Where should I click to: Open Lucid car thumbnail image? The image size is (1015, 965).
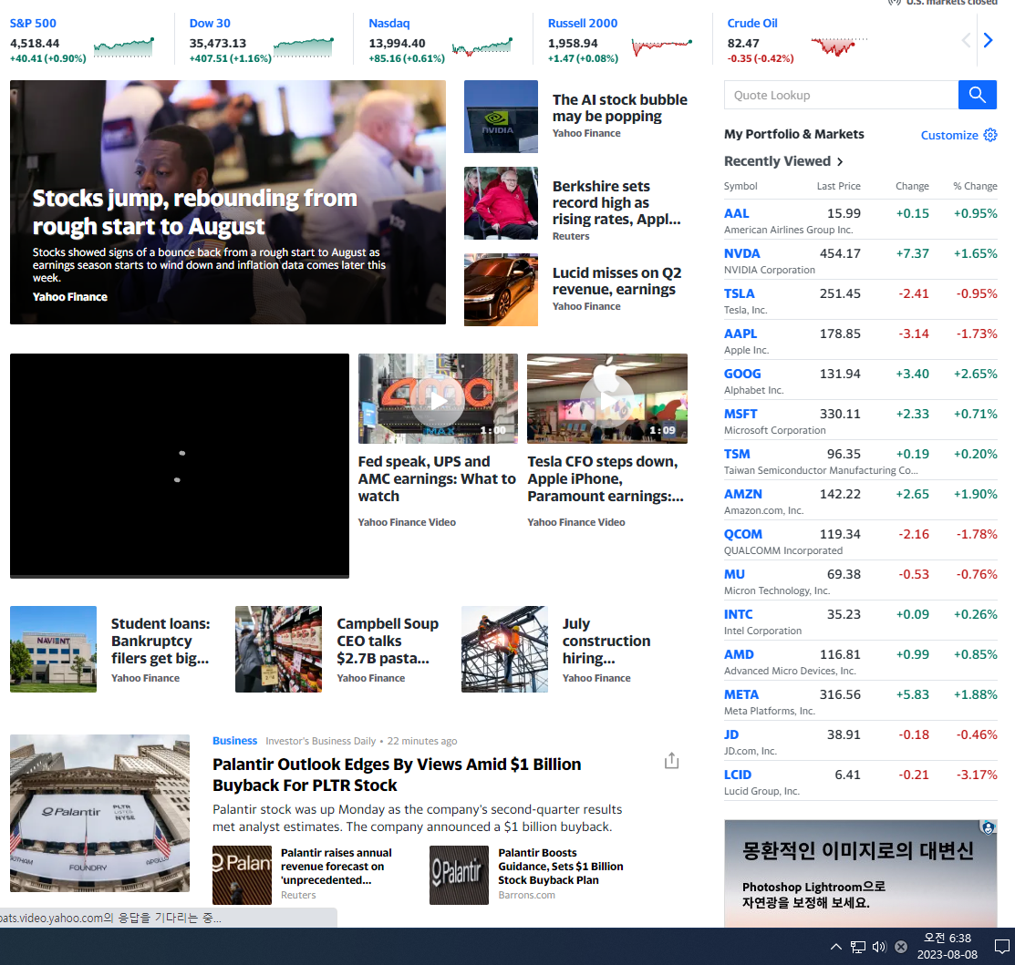501,290
